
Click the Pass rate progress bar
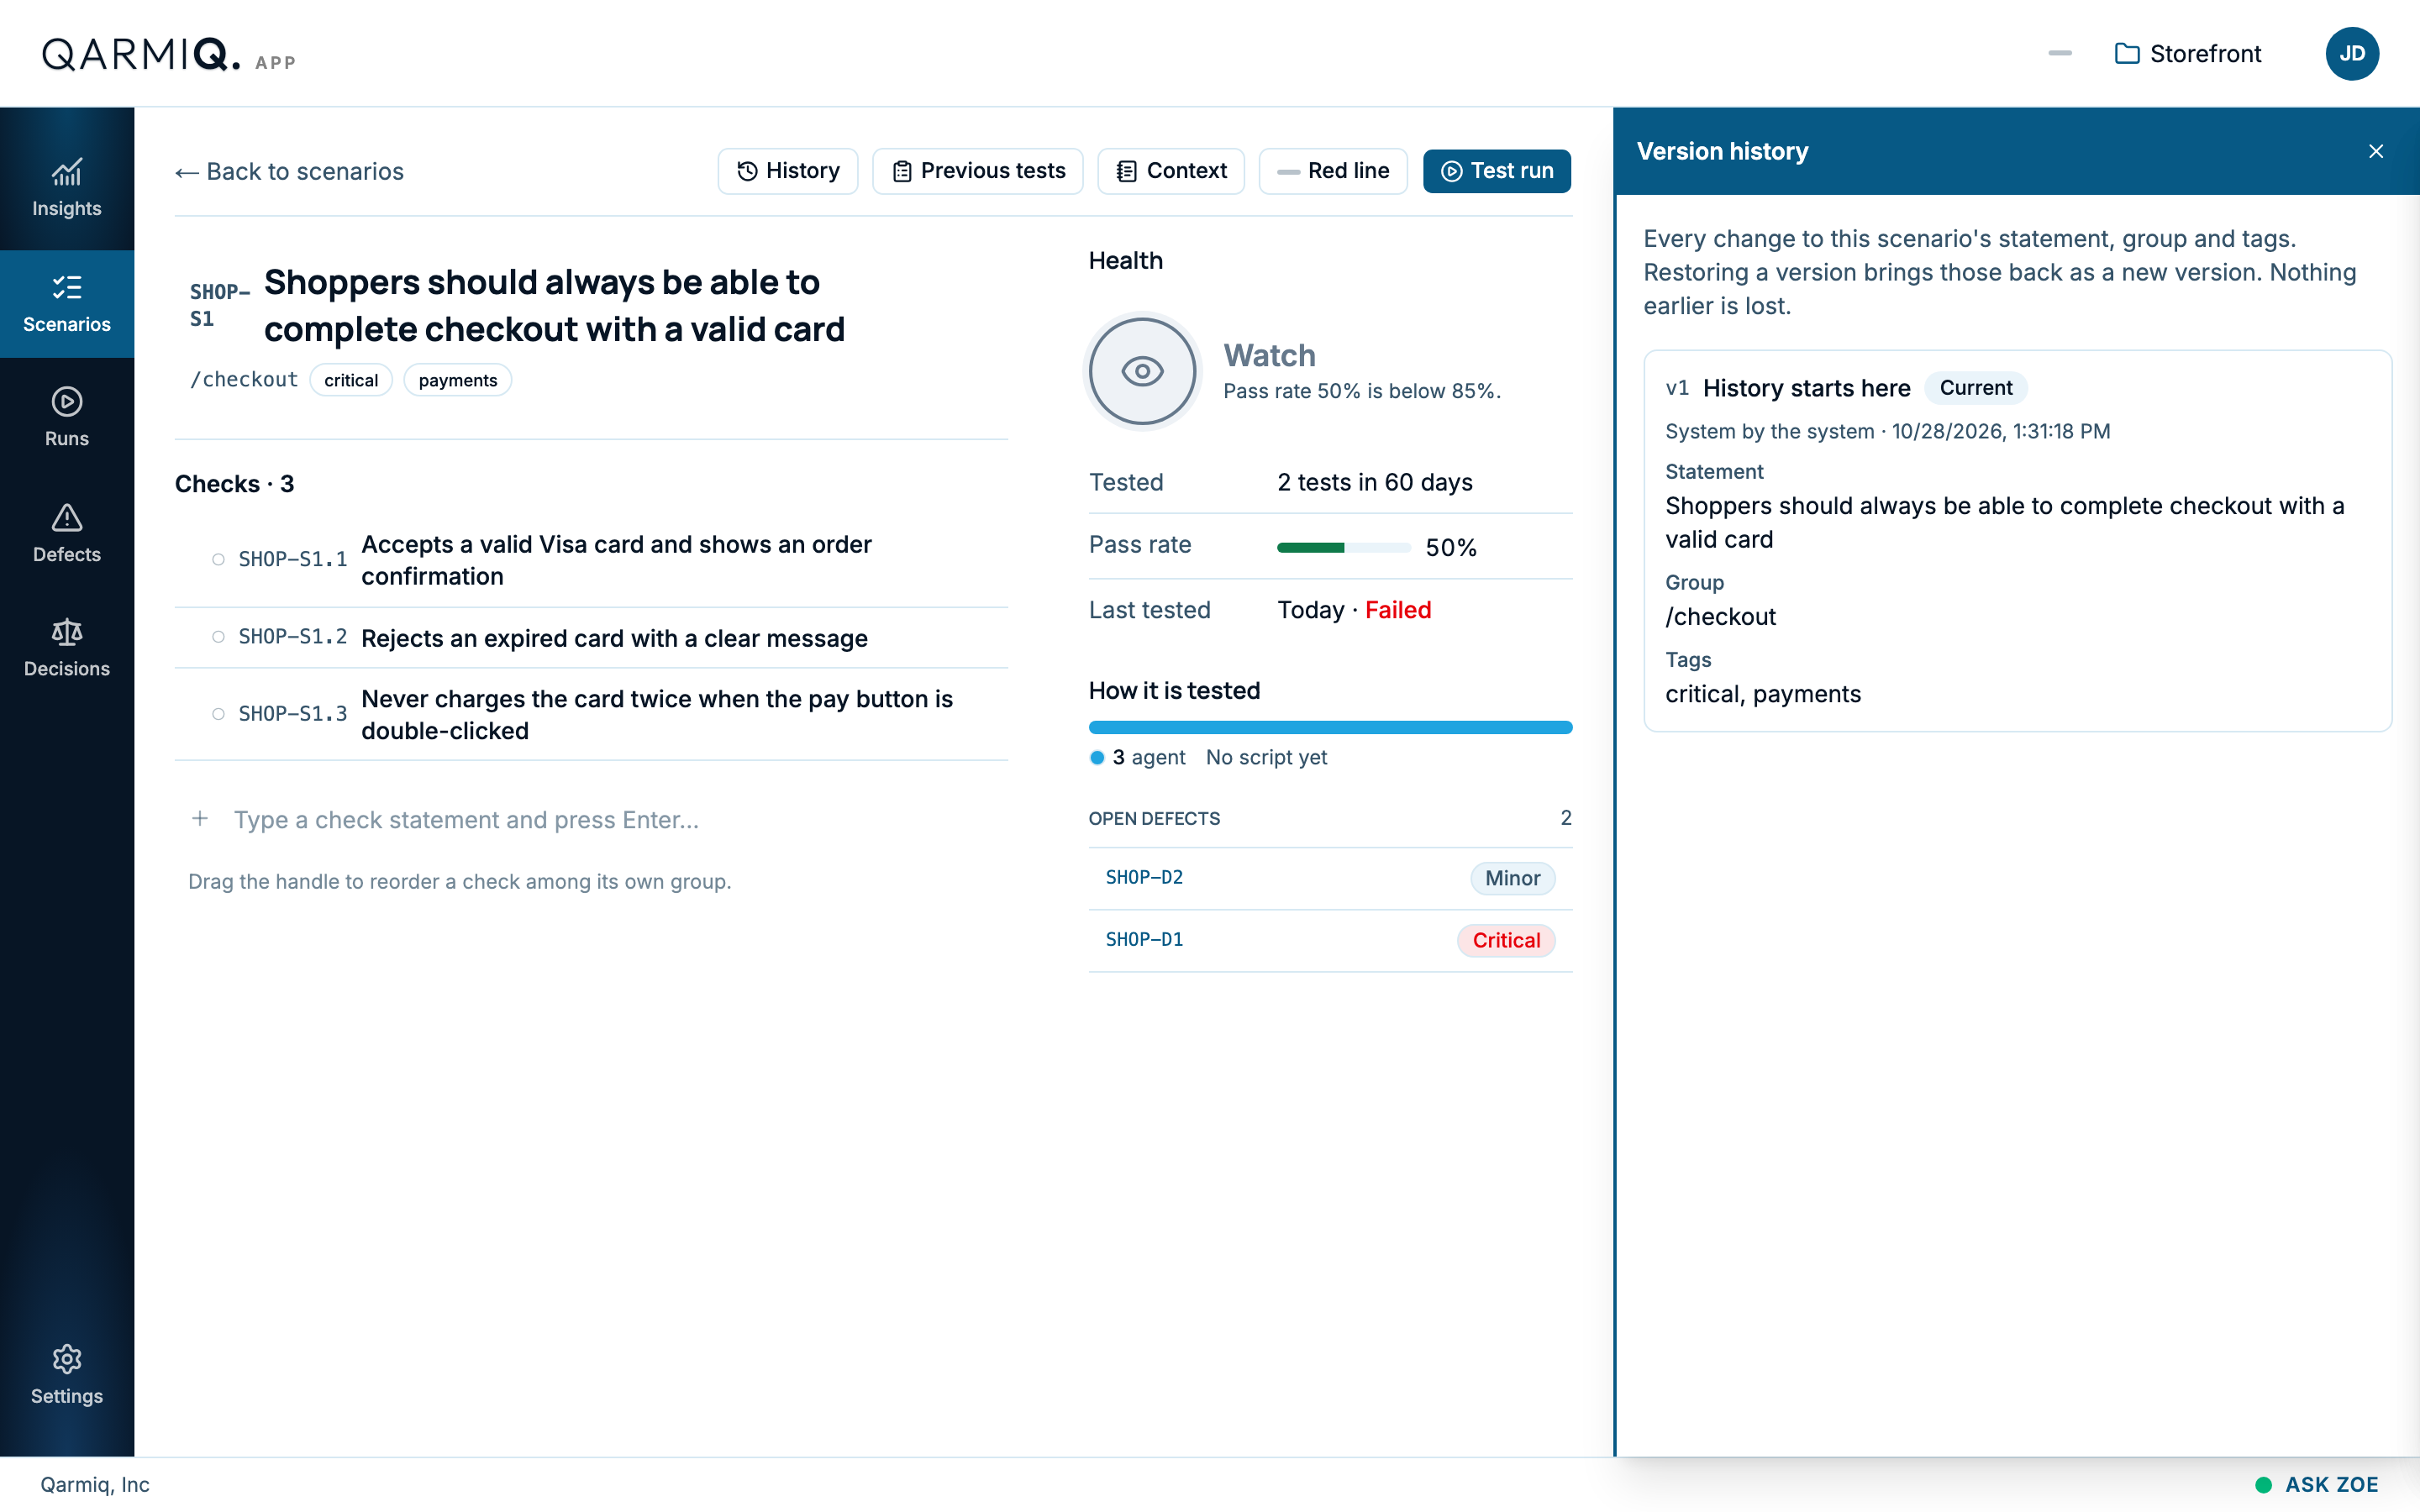[x=1344, y=548]
